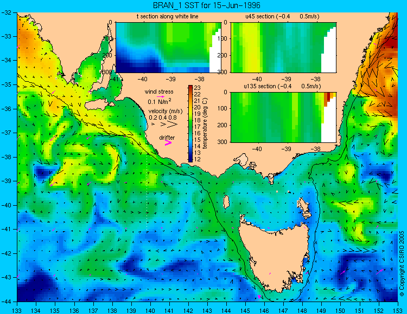This screenshot has height=314, width=407.
Task: Click the '-34' latitude axis label
Action: (6, 61)
